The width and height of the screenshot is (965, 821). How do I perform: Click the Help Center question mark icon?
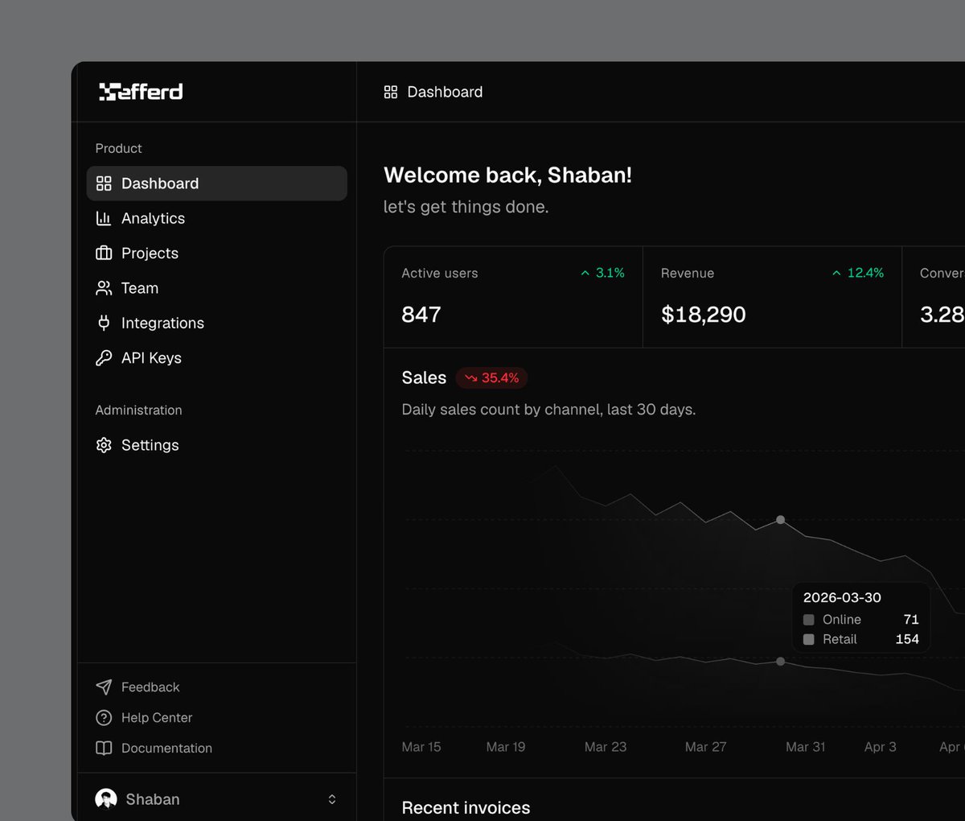point(104,717)
